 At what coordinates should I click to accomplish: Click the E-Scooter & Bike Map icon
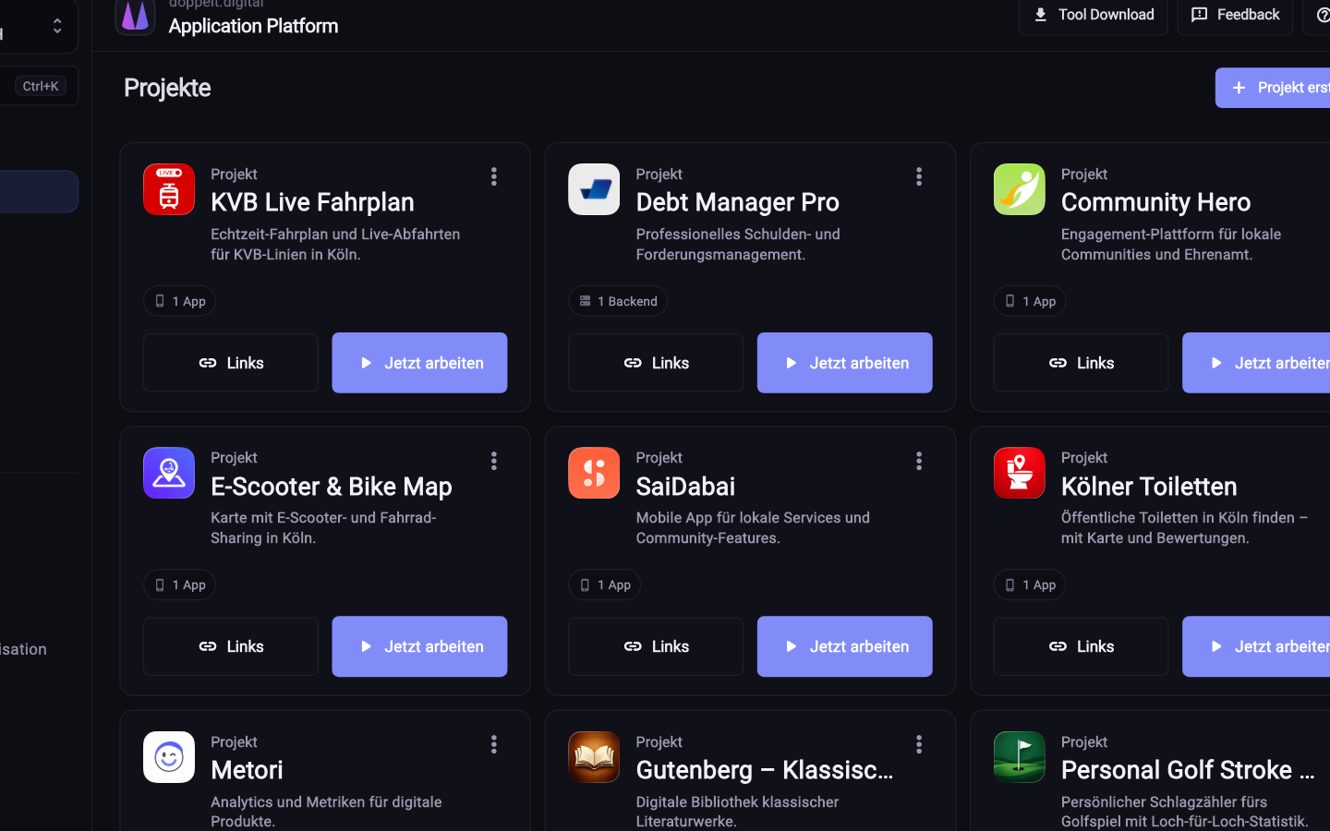point(169,473)
